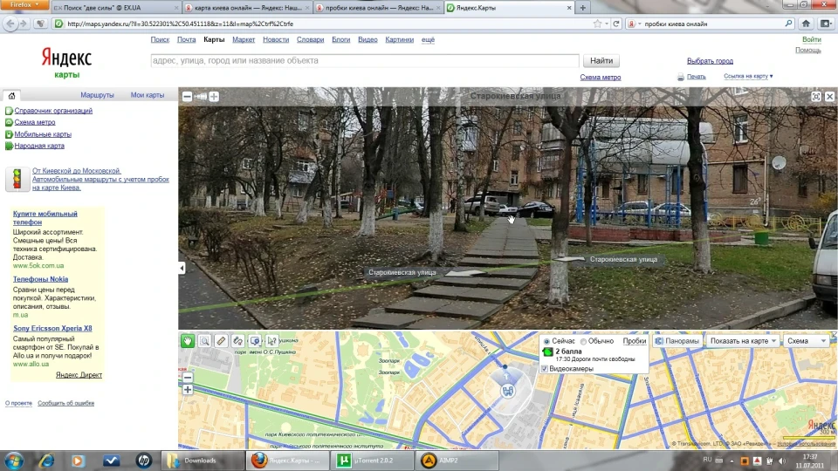Open a new browser tab with plus
The image size is (838, 471).
click(x=582, y=8)
